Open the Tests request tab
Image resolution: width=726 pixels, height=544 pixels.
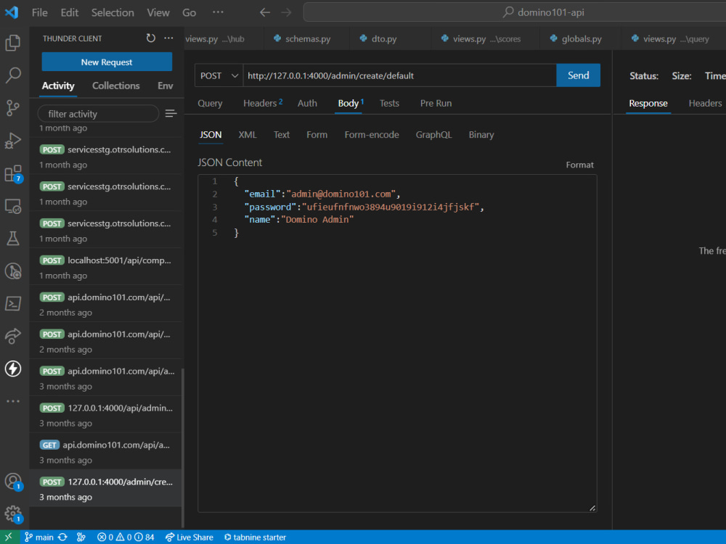tap(389, 103)
